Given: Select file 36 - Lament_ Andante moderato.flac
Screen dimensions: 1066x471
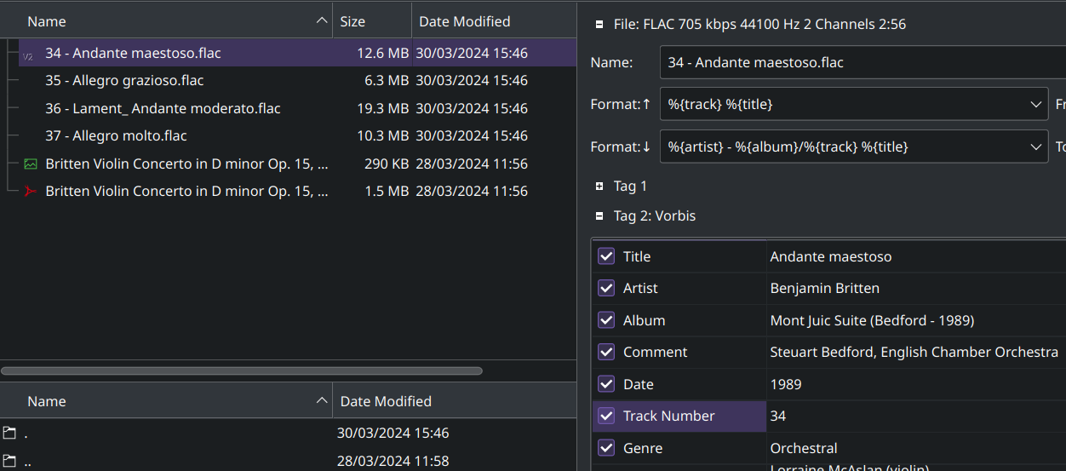Looking at the screenshot, I should click(163, 108).
